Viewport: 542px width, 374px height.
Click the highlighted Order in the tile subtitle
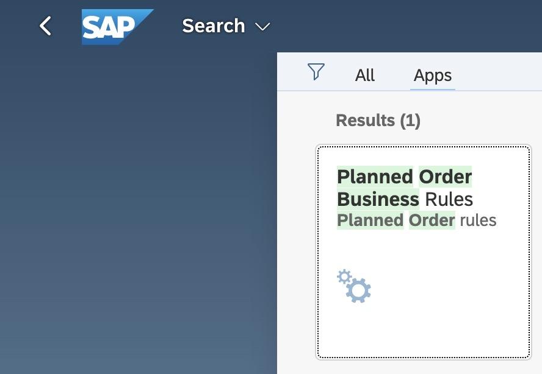[x=432, y=220]
